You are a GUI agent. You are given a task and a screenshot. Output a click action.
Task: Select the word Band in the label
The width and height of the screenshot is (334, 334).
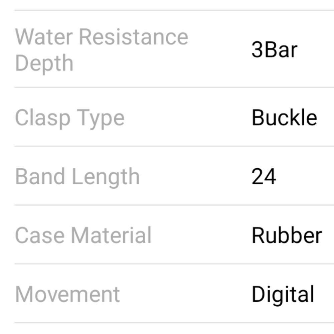(40, 176)
